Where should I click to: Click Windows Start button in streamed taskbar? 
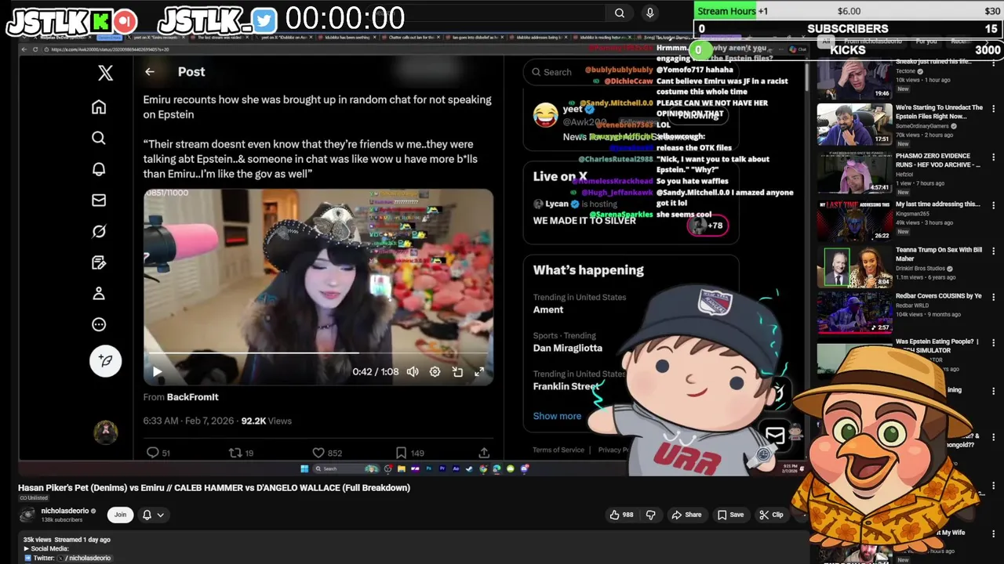pos(304,468)
